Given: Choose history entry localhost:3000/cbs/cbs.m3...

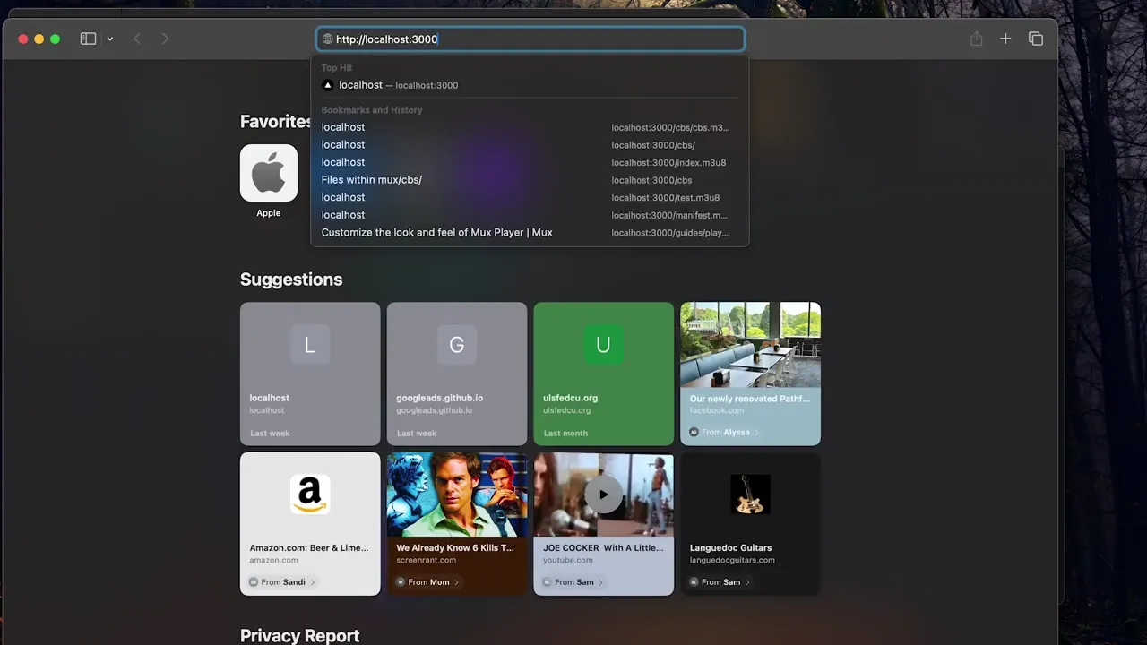Looking at the screenshot, I should 530,127.
